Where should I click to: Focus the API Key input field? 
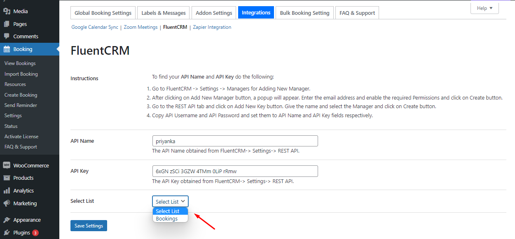click(x=235, y=171)
